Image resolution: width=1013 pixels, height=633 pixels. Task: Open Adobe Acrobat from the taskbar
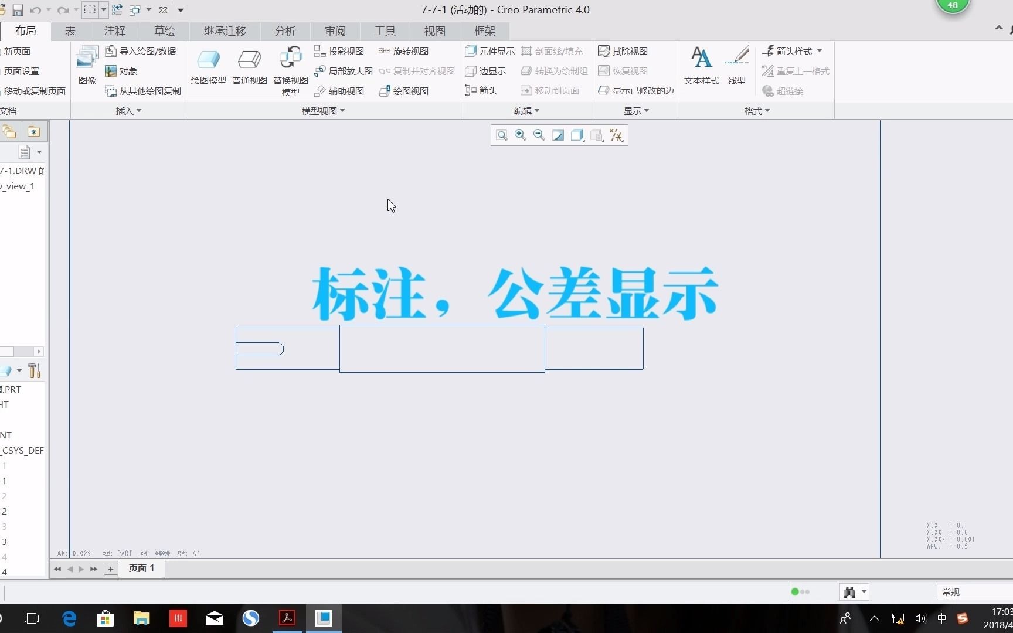287,618
